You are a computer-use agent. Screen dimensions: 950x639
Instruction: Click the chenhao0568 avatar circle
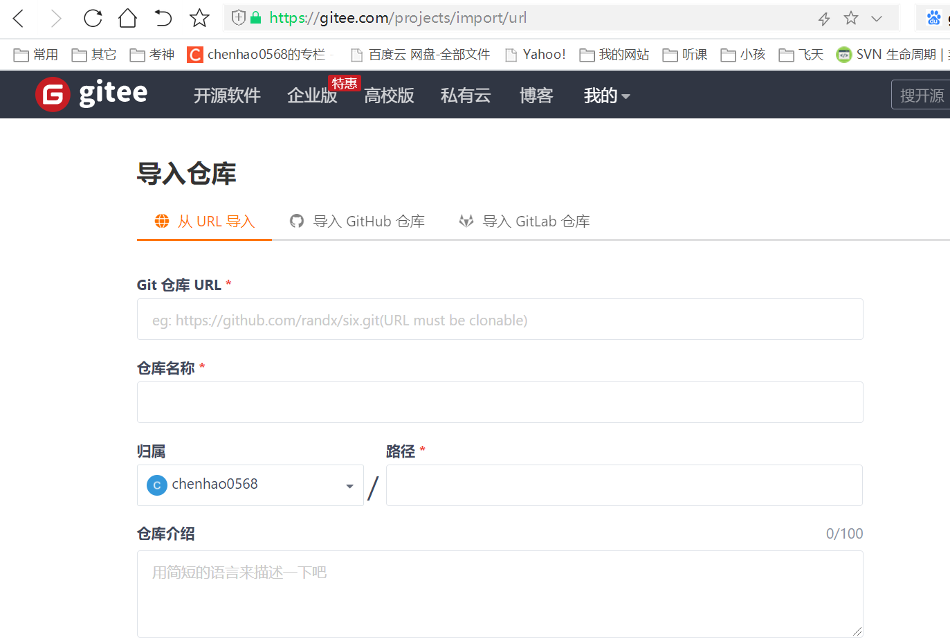click(157, 485)
